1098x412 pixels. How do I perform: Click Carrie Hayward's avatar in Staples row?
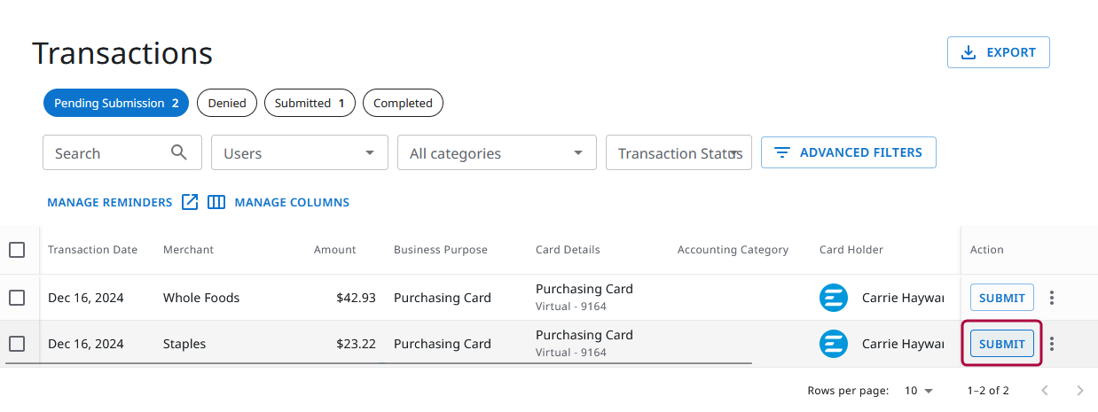(x=834, y=344)
